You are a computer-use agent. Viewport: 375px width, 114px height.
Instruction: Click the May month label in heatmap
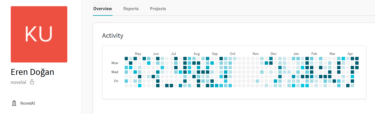pyautogui.click(x=138, y=54)
